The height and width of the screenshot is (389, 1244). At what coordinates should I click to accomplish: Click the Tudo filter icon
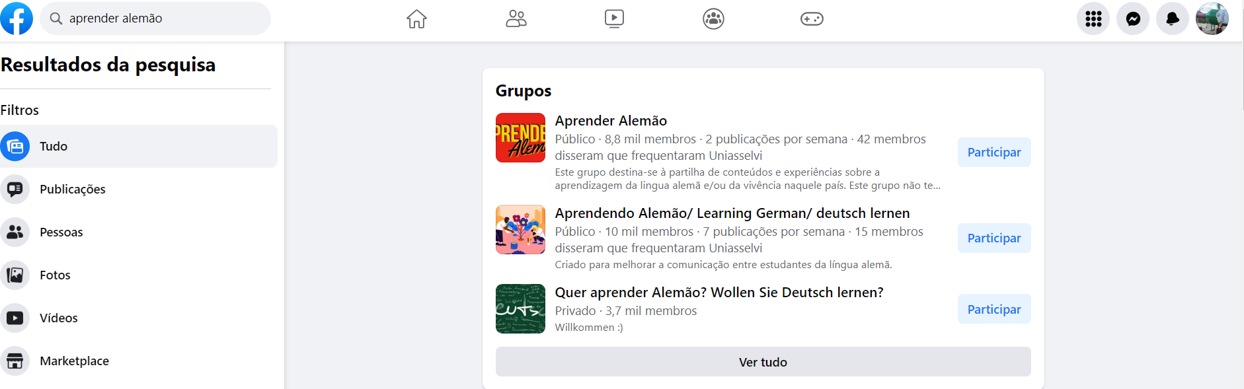(15, 147)
